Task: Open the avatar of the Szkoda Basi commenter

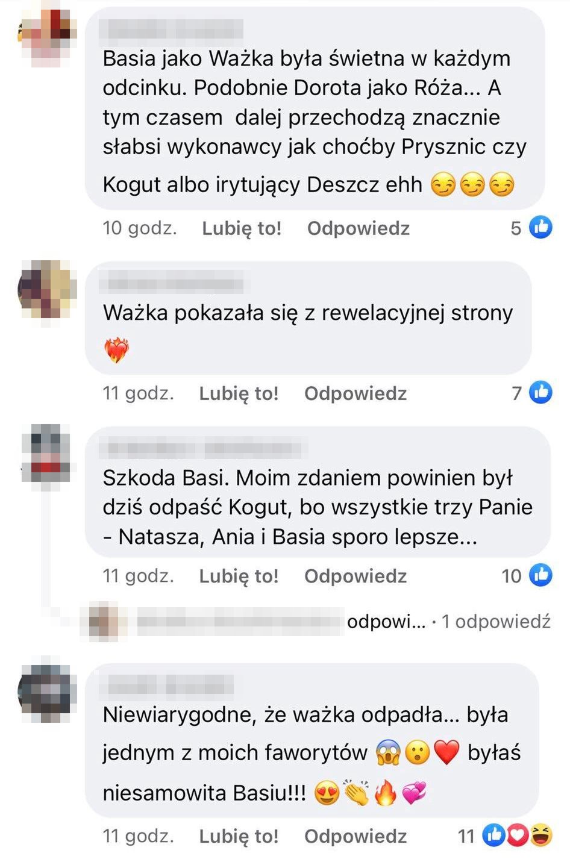Action: 46,454
